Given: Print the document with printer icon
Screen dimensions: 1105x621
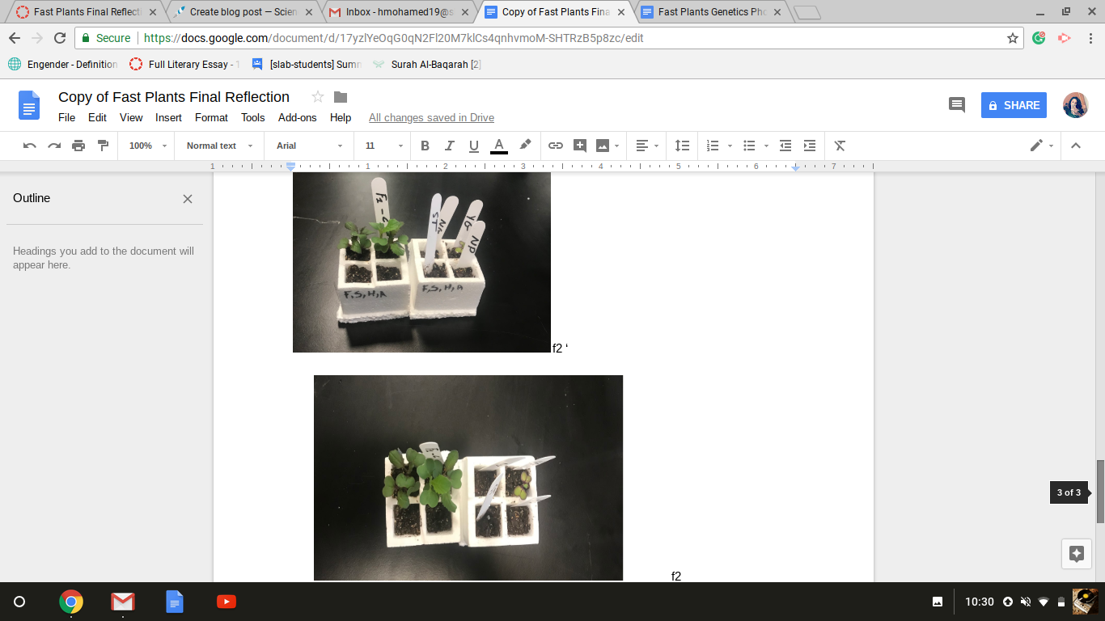Looking at the screenshot, I should (78, 146).
